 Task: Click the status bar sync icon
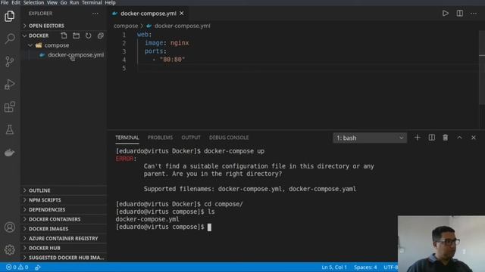pos(38,267)
